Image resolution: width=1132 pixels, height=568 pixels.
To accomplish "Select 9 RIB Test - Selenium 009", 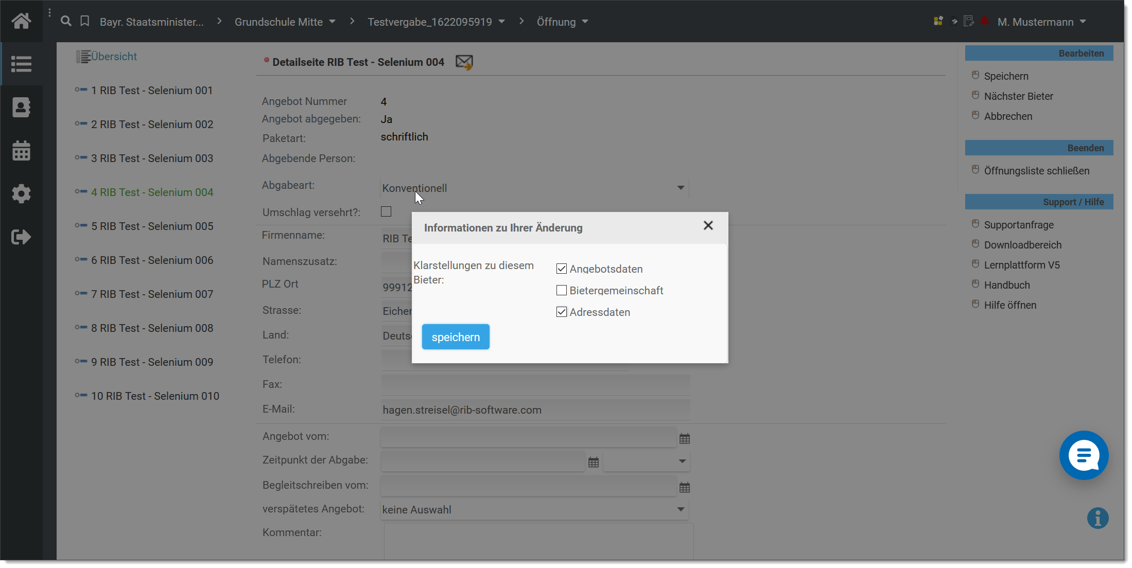I will [x=152, y=362].
